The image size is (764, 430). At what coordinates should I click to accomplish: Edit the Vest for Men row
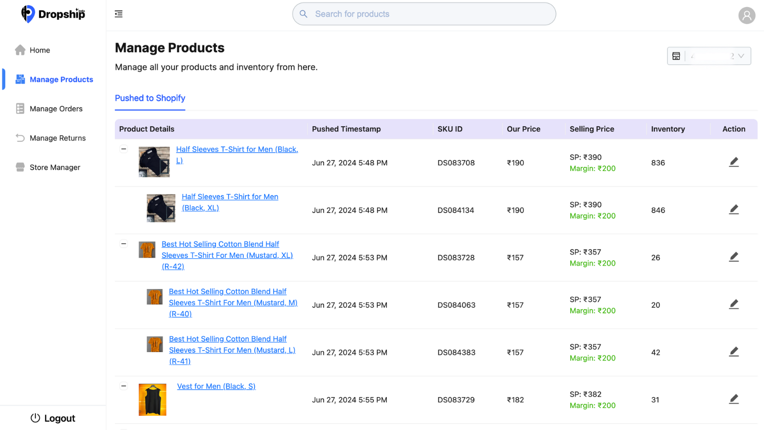click(x=734, y=399)
